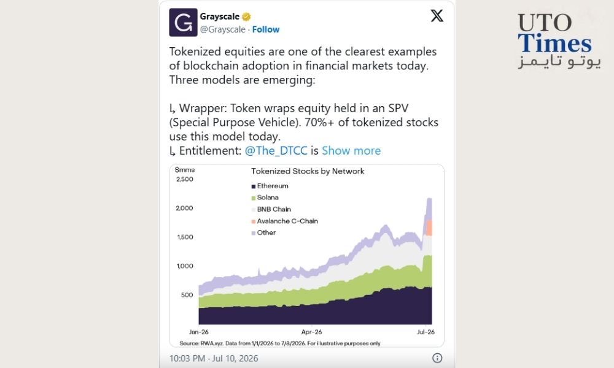Select the Solana legend green square
The image size is (614, 368).
click(254, 198)
